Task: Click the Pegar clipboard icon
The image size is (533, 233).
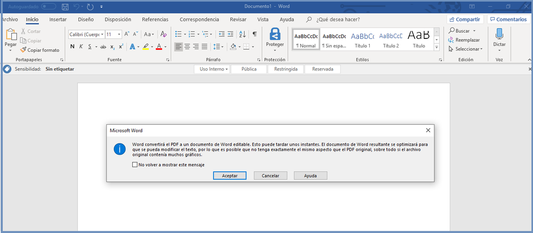Action: pyautogui.click(x=10, y=36)
